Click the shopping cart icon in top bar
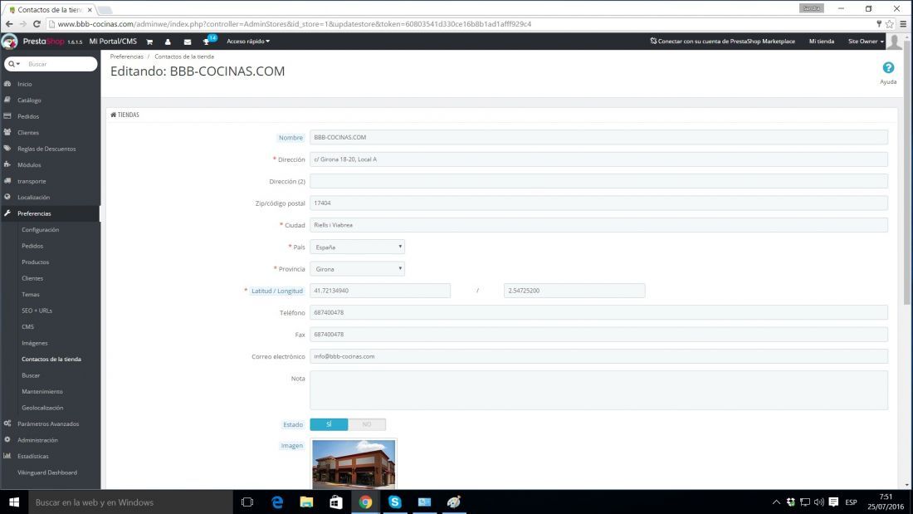This screenshot has width=913, height=514. [149, 42]
